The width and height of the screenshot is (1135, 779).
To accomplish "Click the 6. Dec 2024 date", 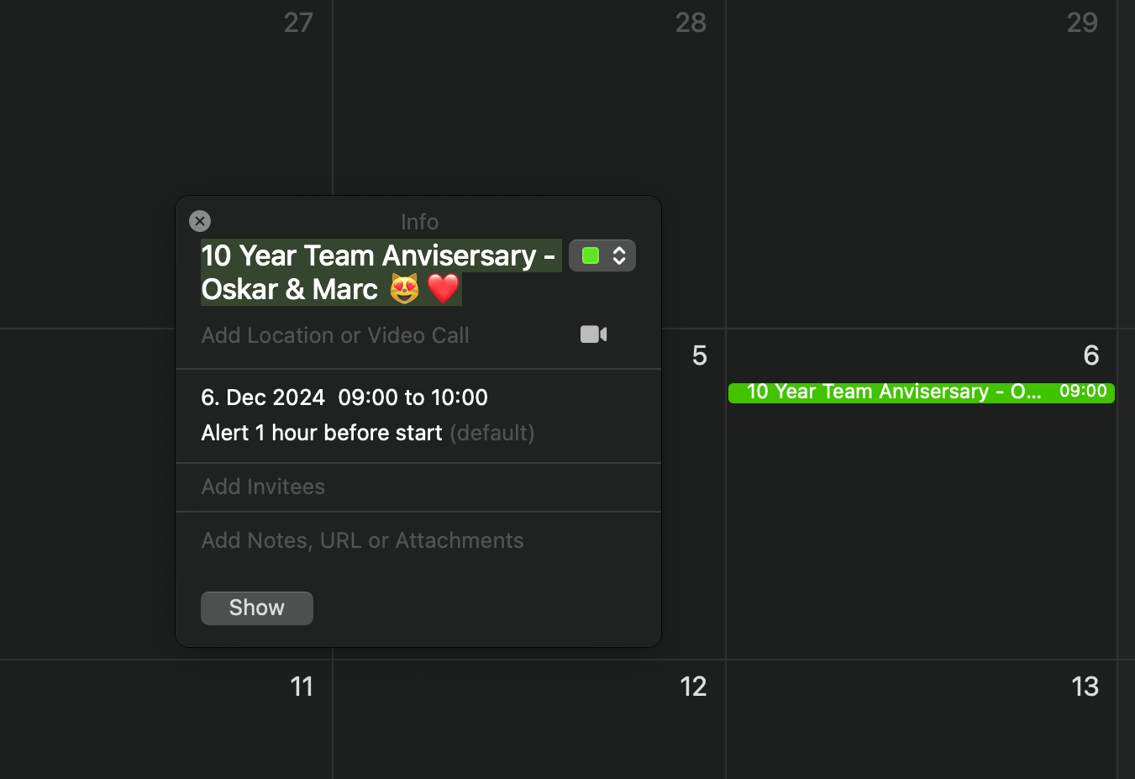I will coord(263,397).
